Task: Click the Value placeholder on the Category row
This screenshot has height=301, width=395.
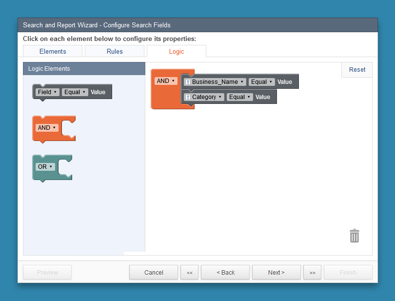Action: pyautogui.click(x=263, y=97)
